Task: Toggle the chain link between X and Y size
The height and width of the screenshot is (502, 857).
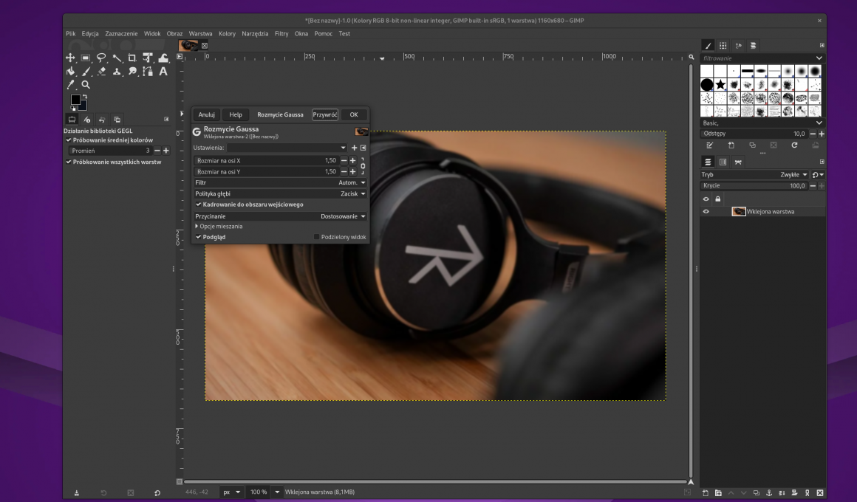Action: (x=363, y=166)
